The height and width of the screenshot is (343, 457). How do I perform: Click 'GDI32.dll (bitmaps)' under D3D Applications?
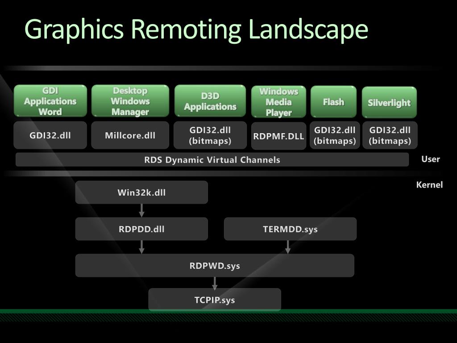210,135
